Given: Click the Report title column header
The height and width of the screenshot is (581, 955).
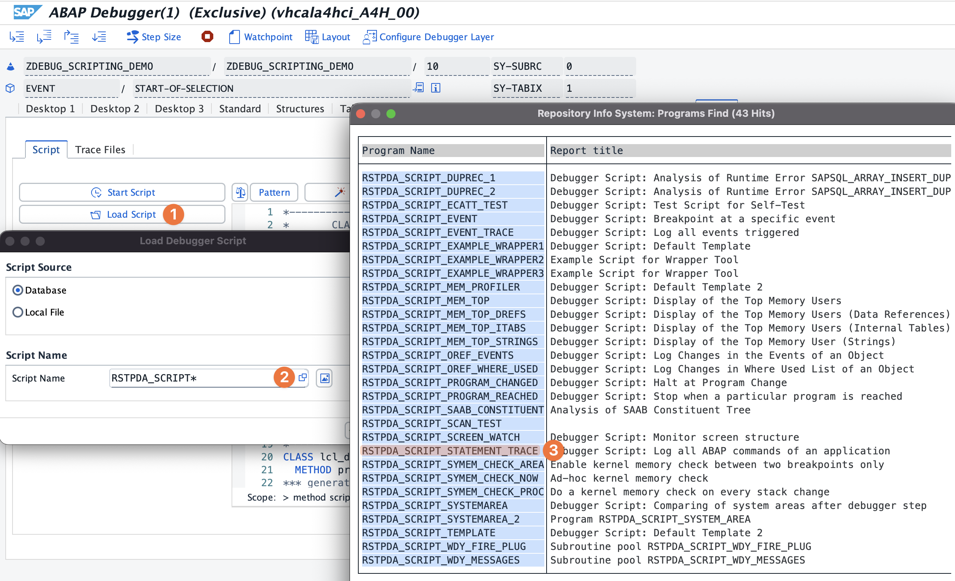Looking at the screenshot, I should click(750, 151).
